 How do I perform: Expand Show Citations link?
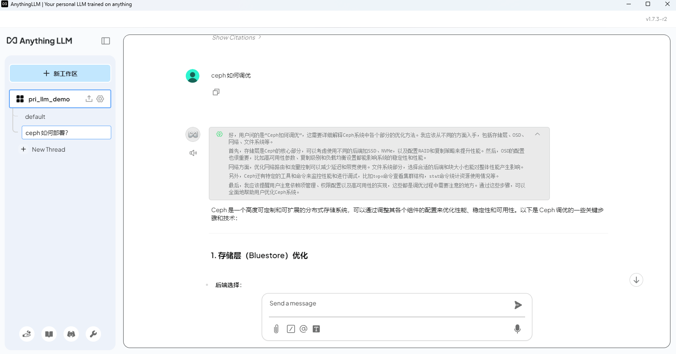[x=237, y=37]
